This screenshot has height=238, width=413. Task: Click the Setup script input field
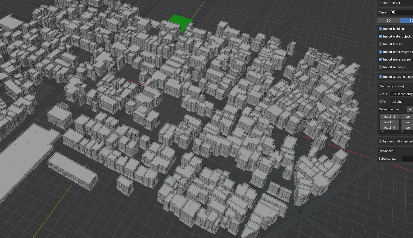pyautogui.click(x=408, y=159)
